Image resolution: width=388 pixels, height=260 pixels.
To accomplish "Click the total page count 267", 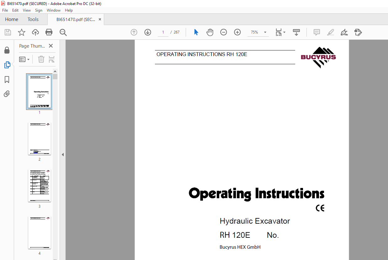I will coord(177,32).
